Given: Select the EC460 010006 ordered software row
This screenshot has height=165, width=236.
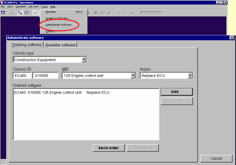Looking at the screenshot, I should (86, 92).
